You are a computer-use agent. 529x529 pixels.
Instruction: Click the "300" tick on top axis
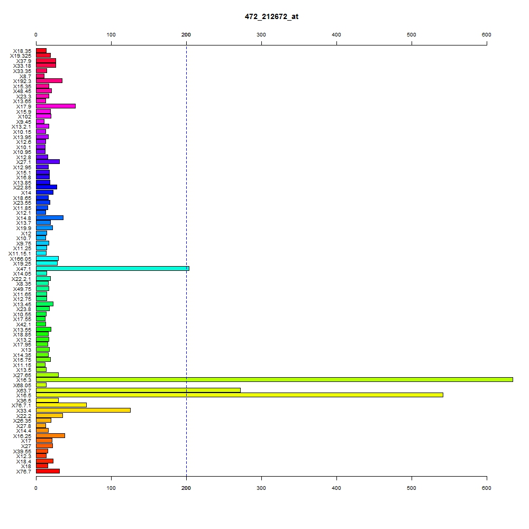261,35
